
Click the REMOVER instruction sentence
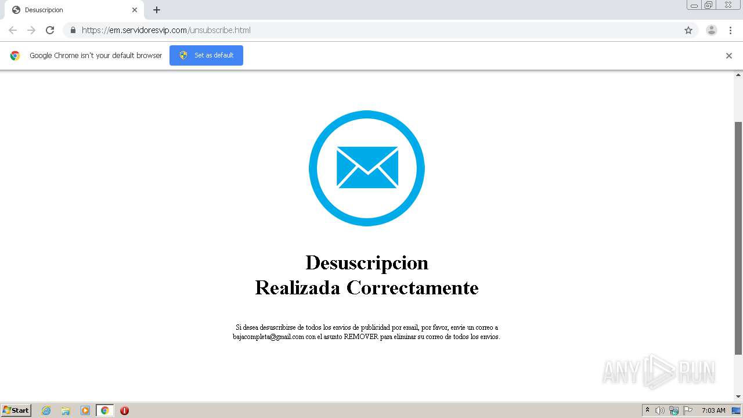(366, 332)
